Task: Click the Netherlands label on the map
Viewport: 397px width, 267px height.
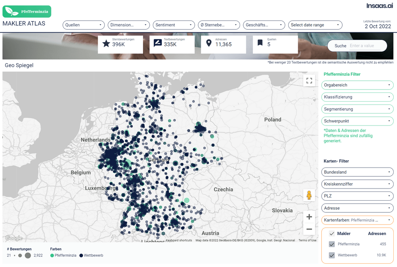Action: click(96, 140)
